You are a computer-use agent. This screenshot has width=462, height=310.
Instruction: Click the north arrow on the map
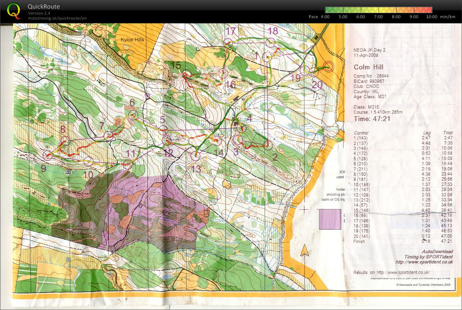304,250
